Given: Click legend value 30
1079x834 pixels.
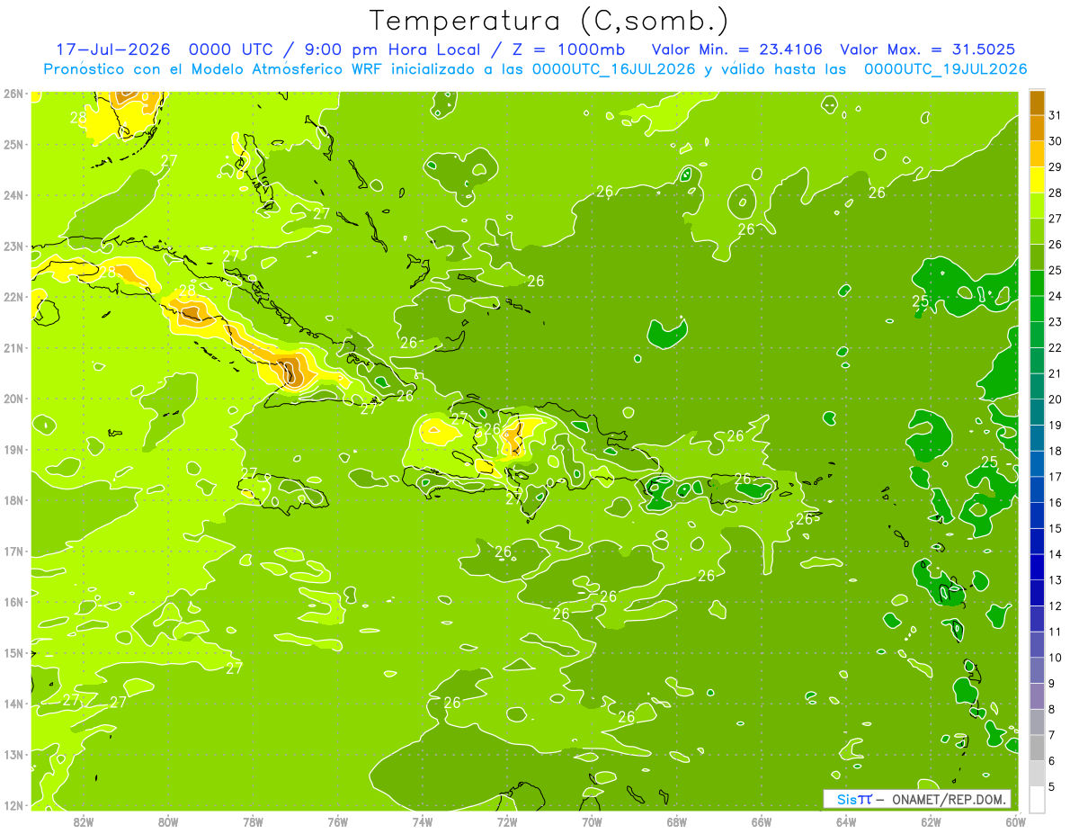Looking at the screenshot, I should click(x=1056, y=141).
